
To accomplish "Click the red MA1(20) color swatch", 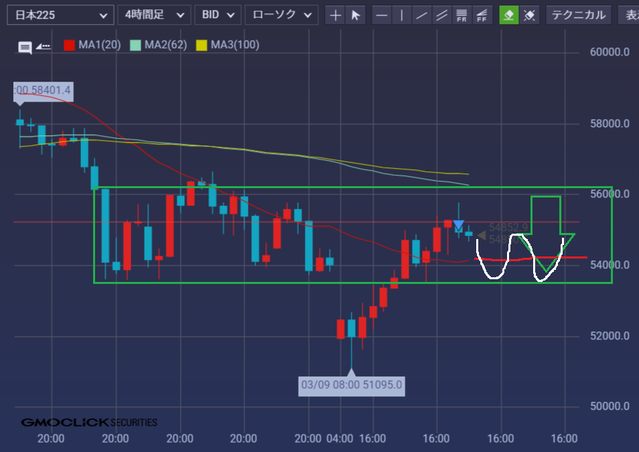I will (x=69, y=46).
